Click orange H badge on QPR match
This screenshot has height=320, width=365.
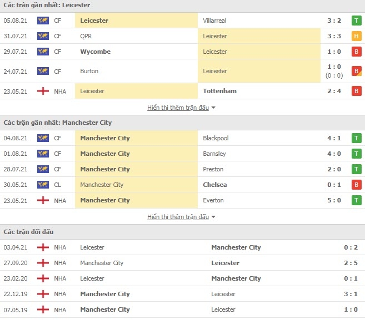[x=356, y=36]
